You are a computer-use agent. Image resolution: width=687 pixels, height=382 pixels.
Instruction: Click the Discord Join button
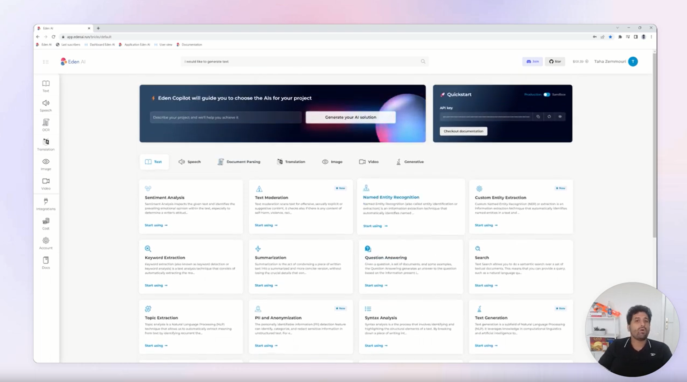(532, 62)
